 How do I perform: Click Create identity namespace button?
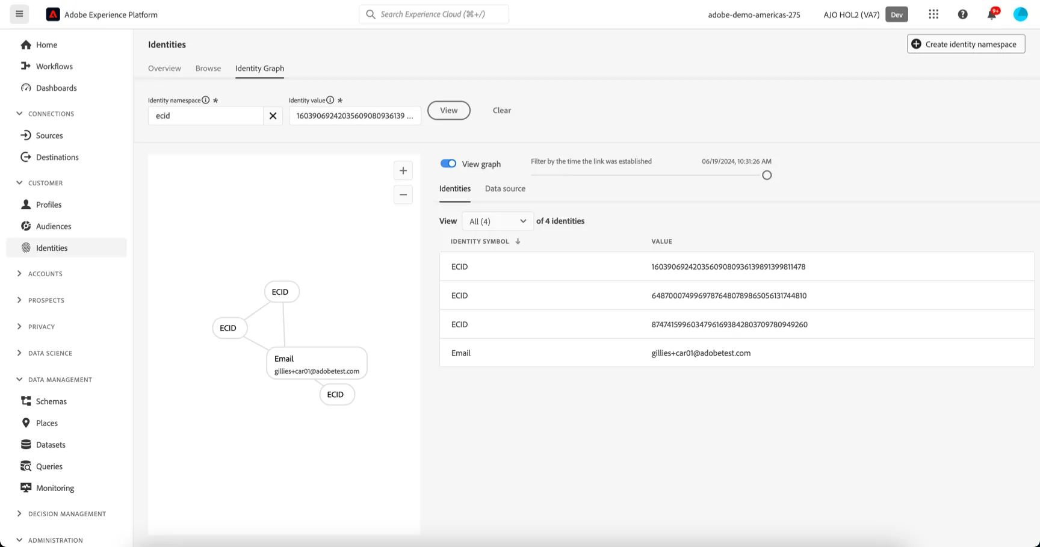tap(966, 44)
